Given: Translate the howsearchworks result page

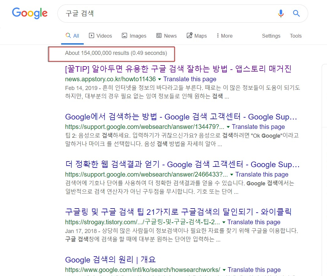Looking at the screenshot, I should pyautogui.click(x=254, y=270).
